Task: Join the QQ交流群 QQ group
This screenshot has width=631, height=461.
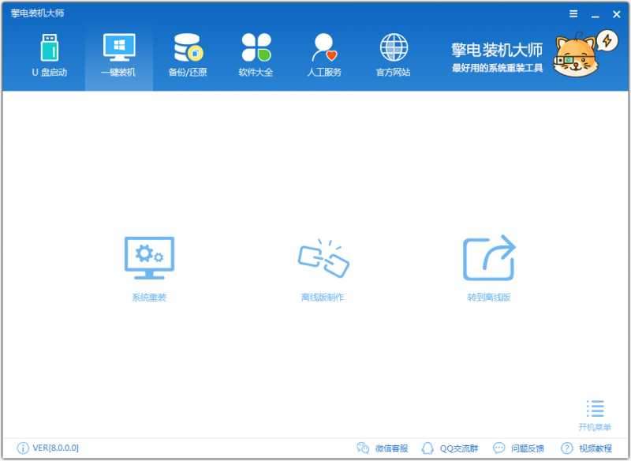Action: coord(446,447)
